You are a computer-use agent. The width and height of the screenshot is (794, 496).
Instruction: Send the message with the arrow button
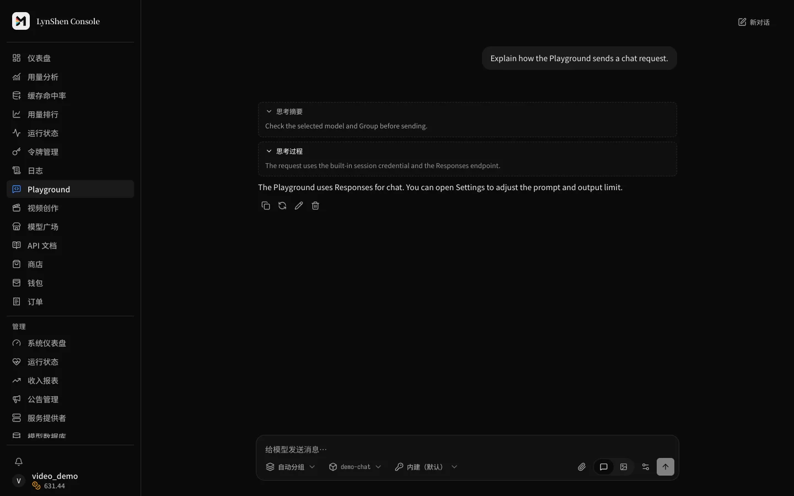pos(666,467)
